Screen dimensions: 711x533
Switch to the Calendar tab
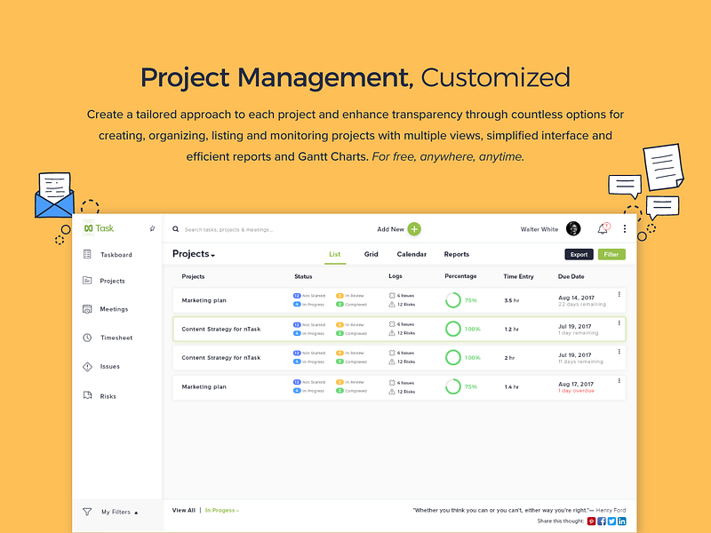tap(411, 254)
